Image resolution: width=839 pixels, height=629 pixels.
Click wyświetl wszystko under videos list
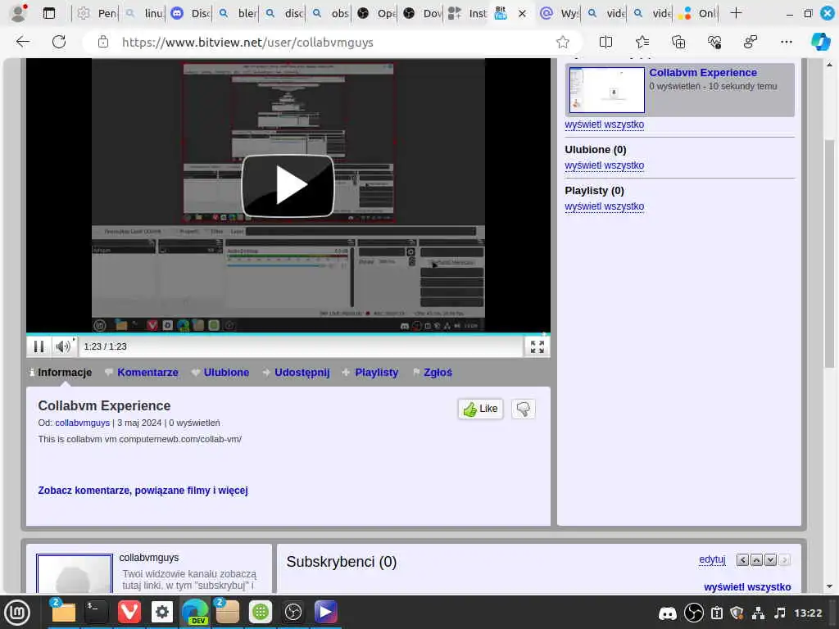coord(604,124)
